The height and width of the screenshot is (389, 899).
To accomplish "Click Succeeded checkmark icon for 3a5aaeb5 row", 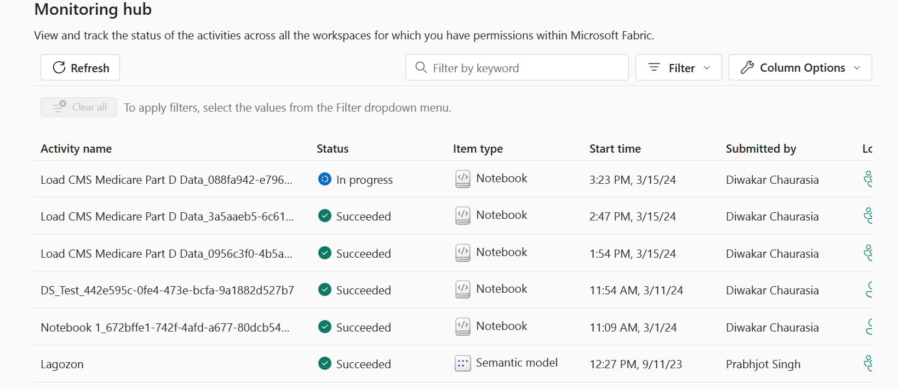I will pyautogui.click(x=325, y=216).
